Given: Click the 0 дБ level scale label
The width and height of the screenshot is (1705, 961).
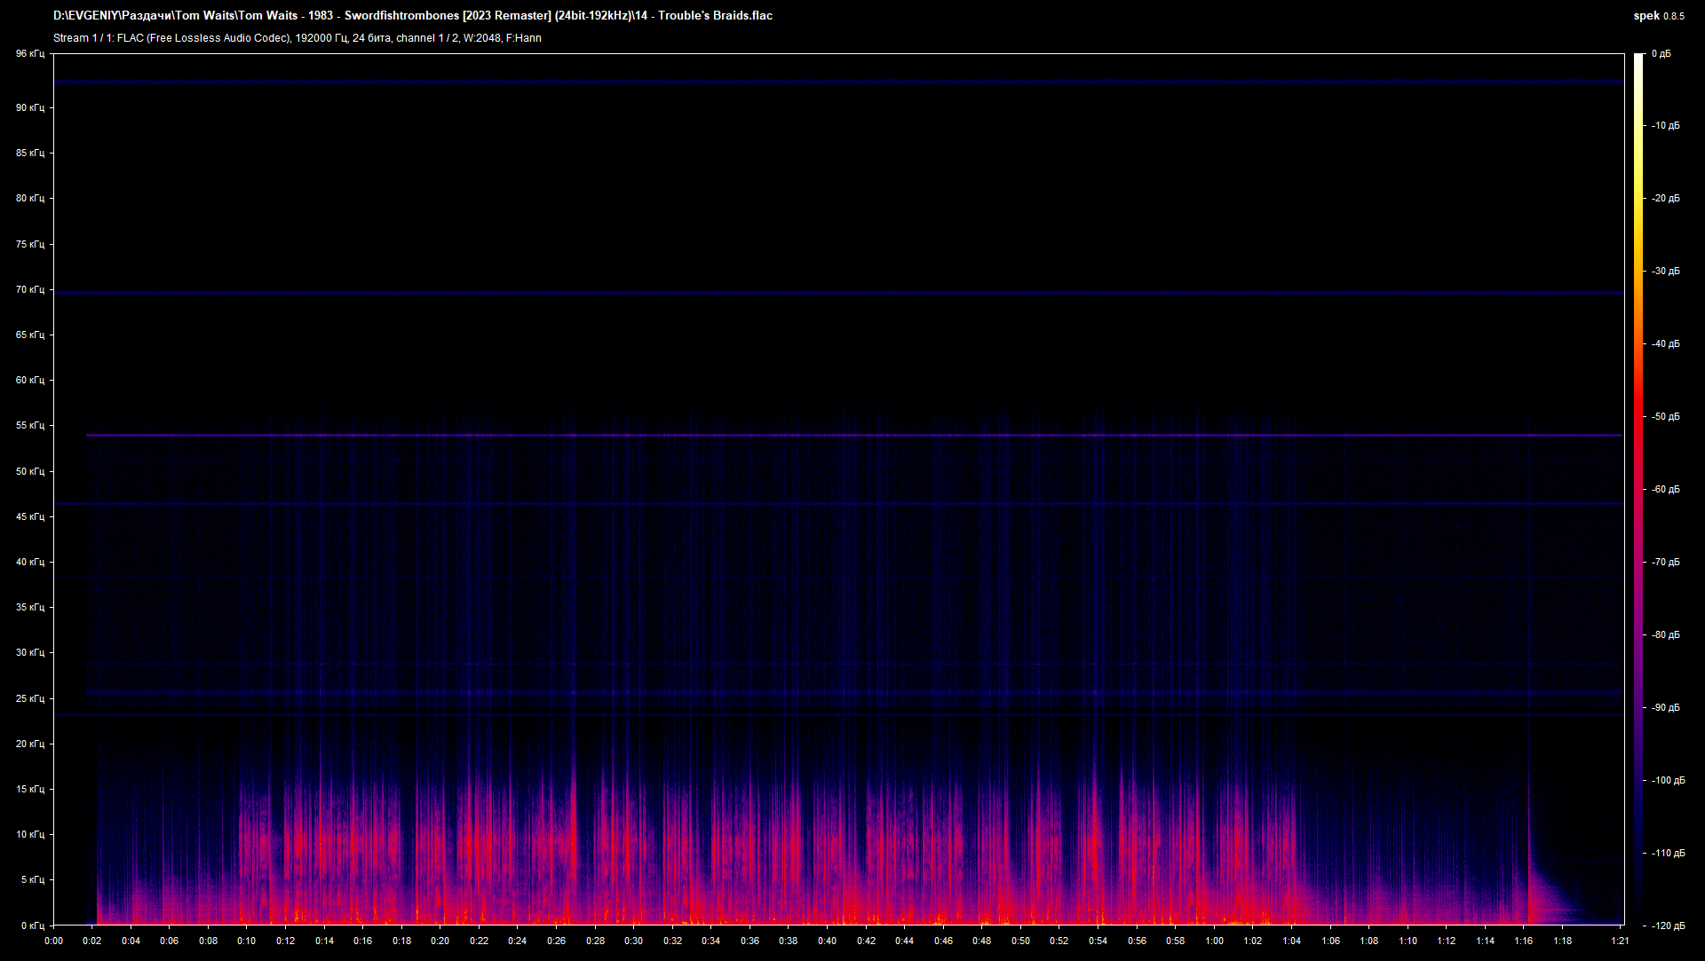Looking at the screenshot, I should point(1661,54).
